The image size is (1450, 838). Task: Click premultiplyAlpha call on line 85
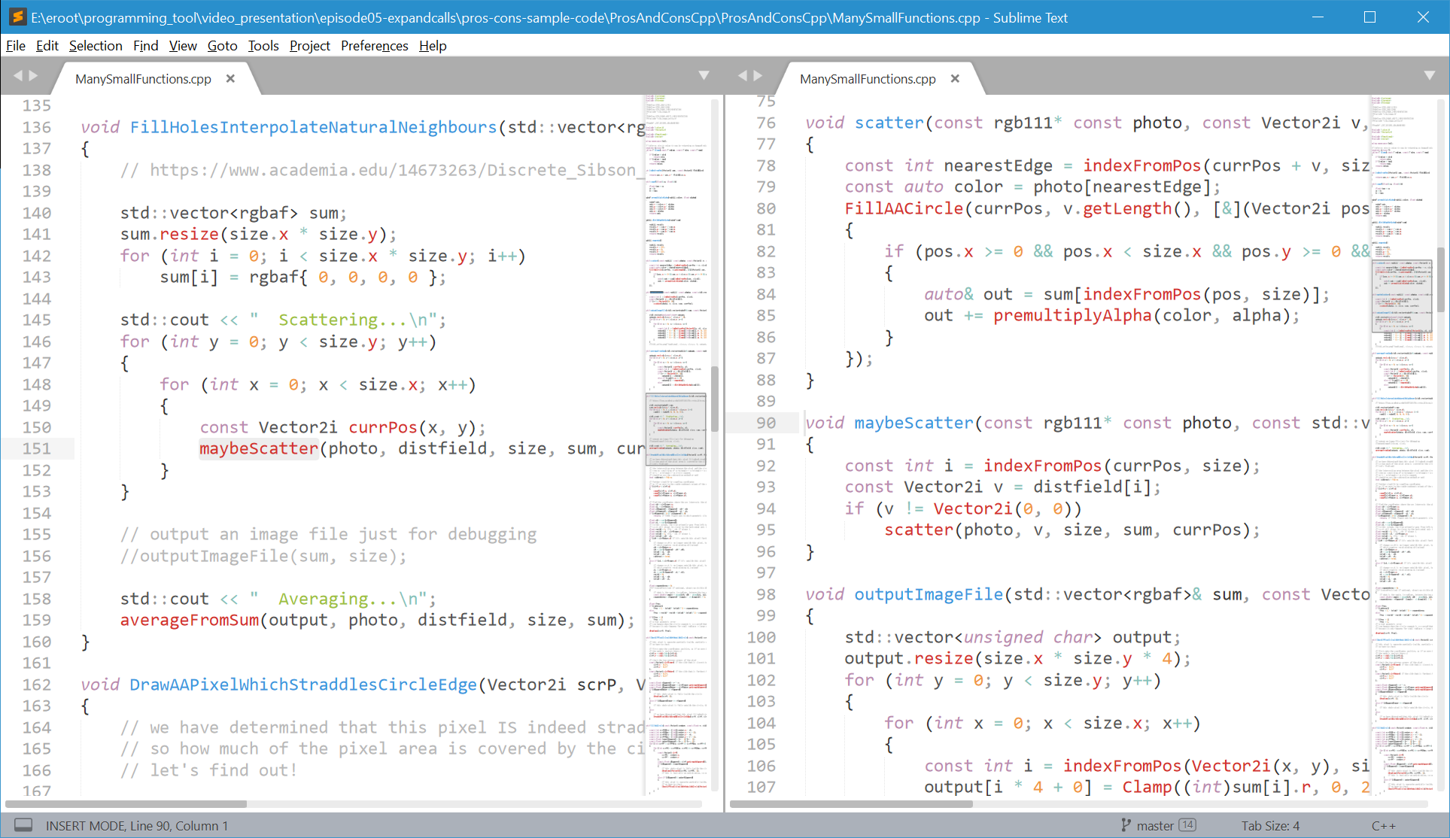click(x=1072, y=316)
